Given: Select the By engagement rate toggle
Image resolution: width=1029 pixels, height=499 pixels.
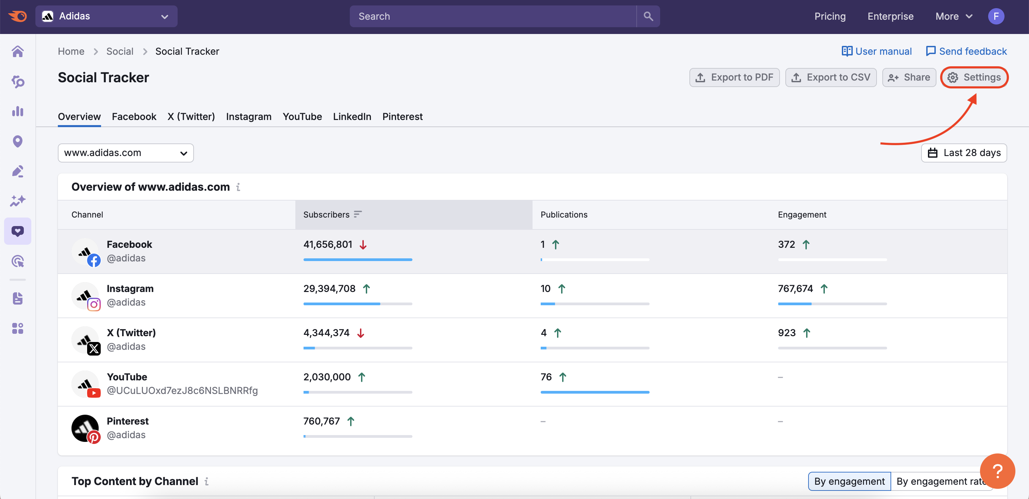Looking at the screenshot, I should click(941, 481).
